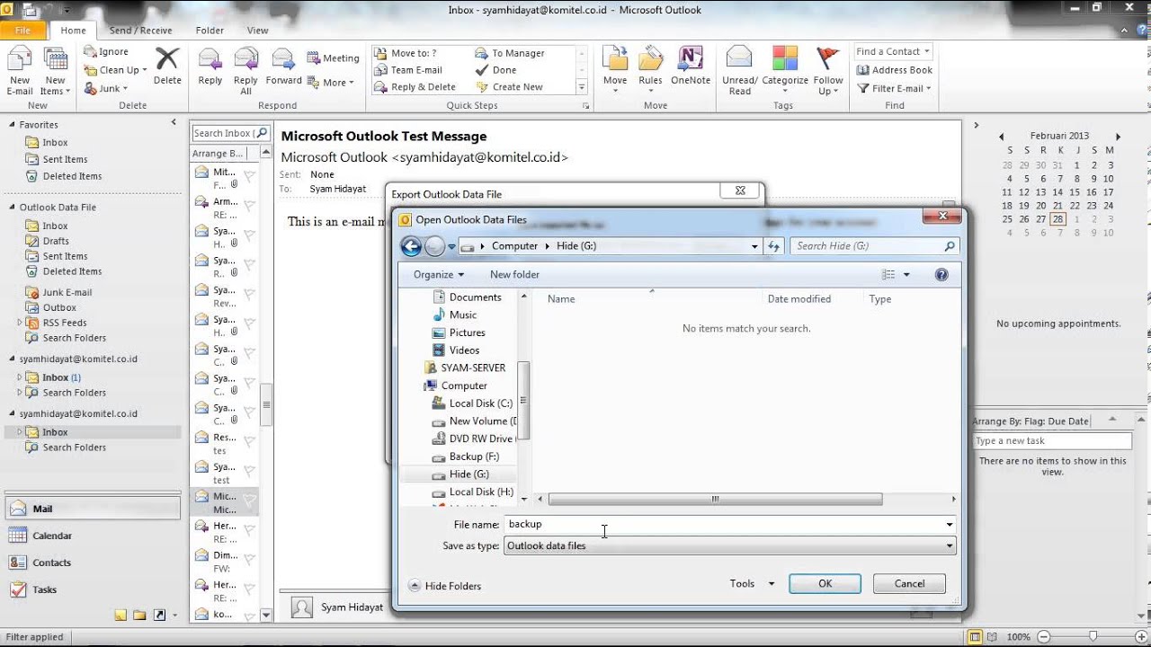Click the zoom slider in status bar
The height and width of the screenshot is (647, 1151).
point(1093,637)
